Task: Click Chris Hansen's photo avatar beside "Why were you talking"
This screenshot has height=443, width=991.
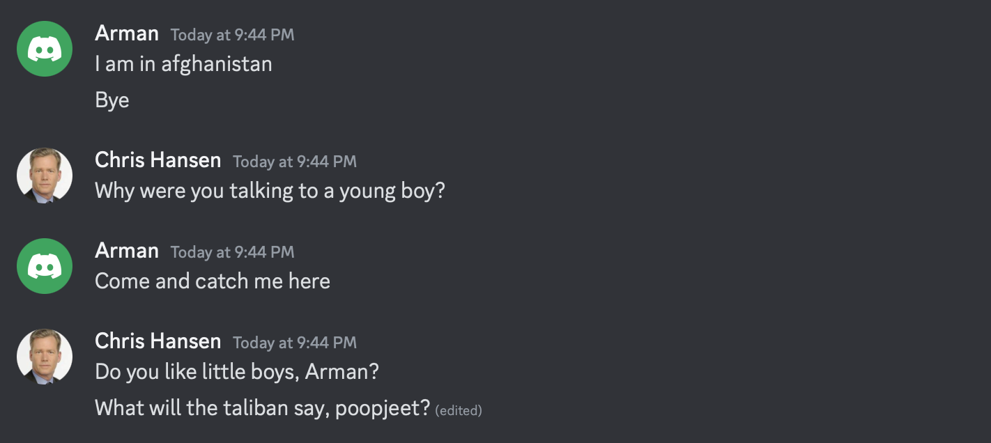Action: pyautogui.click(x=45, y=176)
